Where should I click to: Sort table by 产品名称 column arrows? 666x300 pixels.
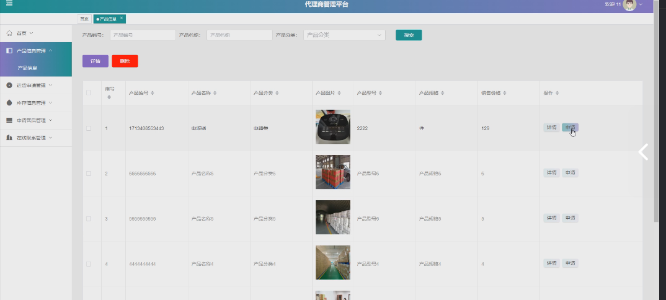[x=215, y=93]
